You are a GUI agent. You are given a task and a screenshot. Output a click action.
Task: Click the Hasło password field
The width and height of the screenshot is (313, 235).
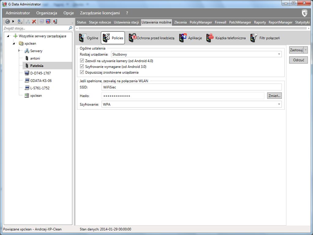(183, 96)
